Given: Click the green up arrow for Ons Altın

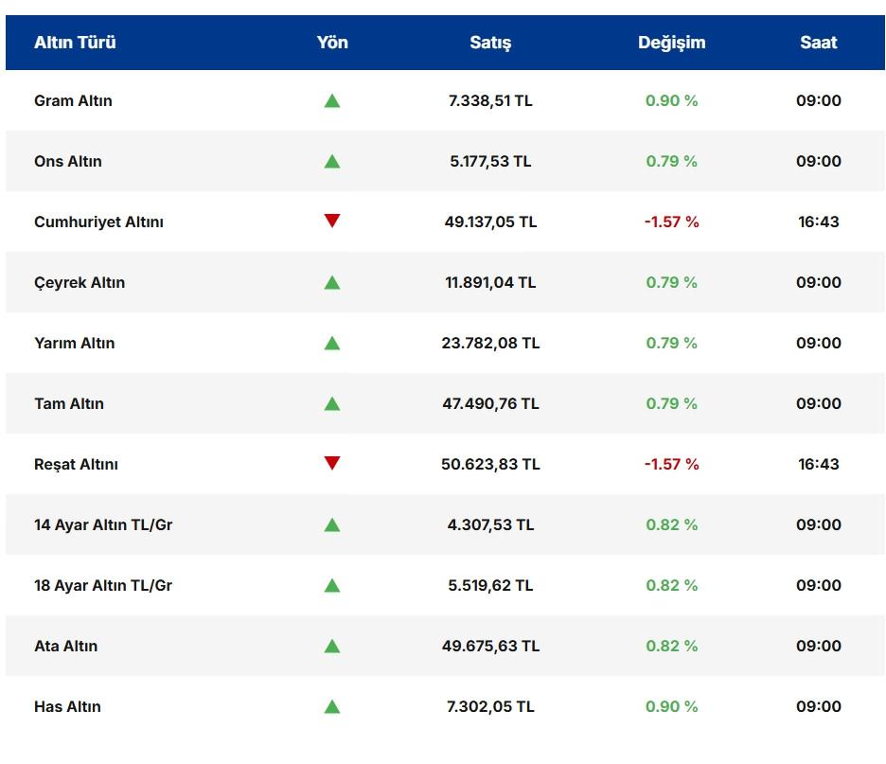Looking at the screenshot, I should pyautogui.click(x=331, y=161).
